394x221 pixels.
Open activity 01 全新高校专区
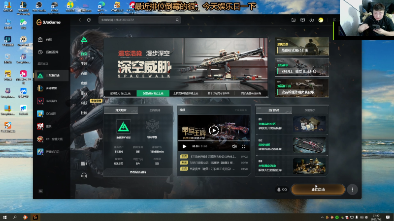point(292,124)
